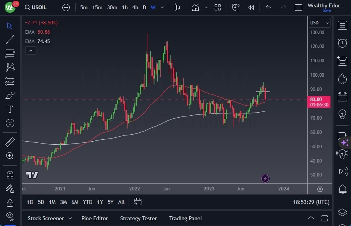The width and height of the screenshot is (351, 226).
Task: Open the USD currency dropdown
Action: point(319,22)
